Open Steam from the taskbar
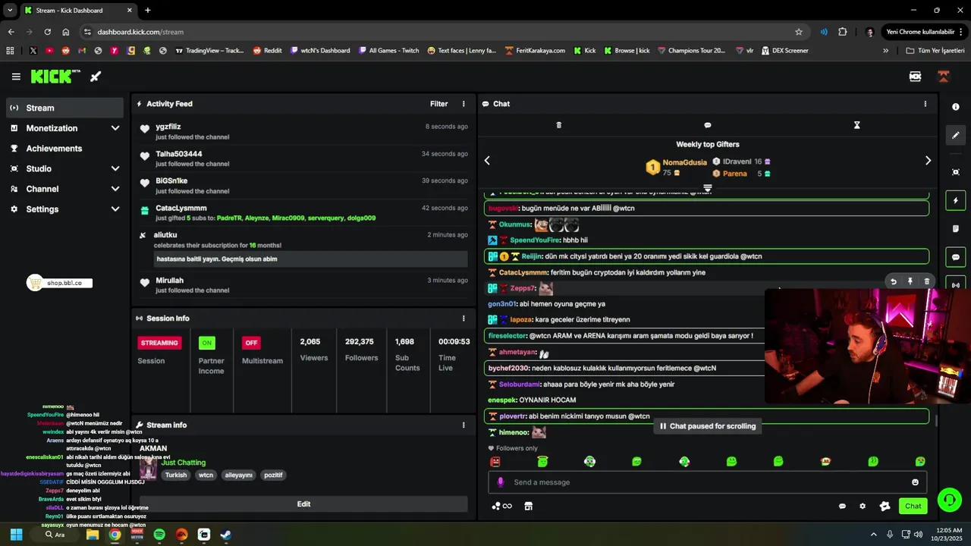 226,535
